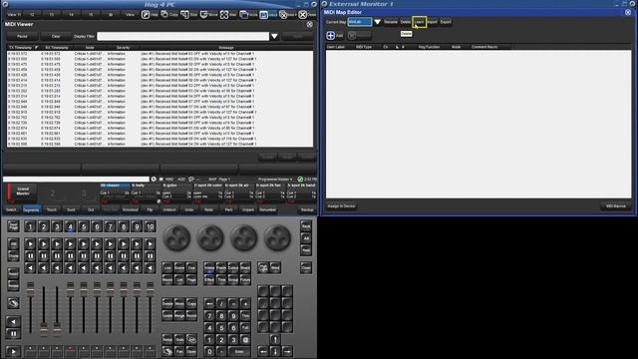Click the Focus window toolbar icon
Viewport: 638px width, 359px height.
[243, 15]
